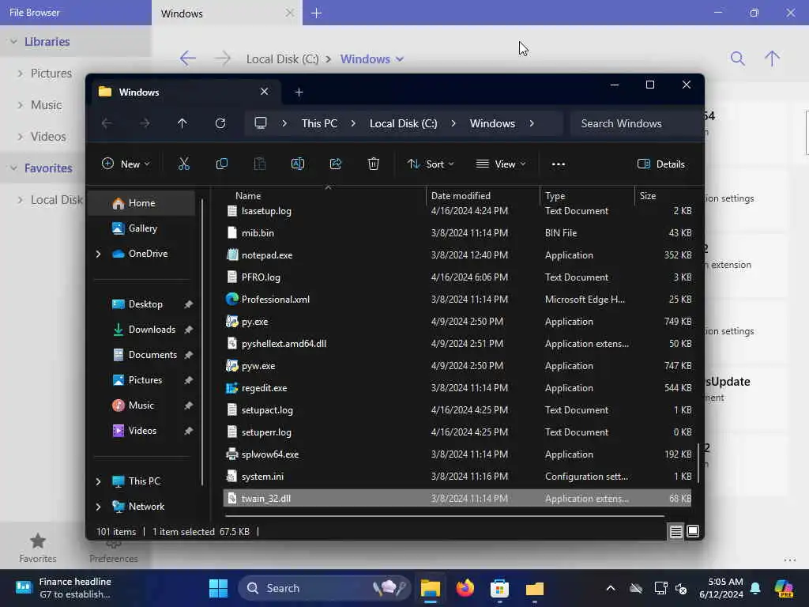Click the clock and date in the taskbar

721,588
